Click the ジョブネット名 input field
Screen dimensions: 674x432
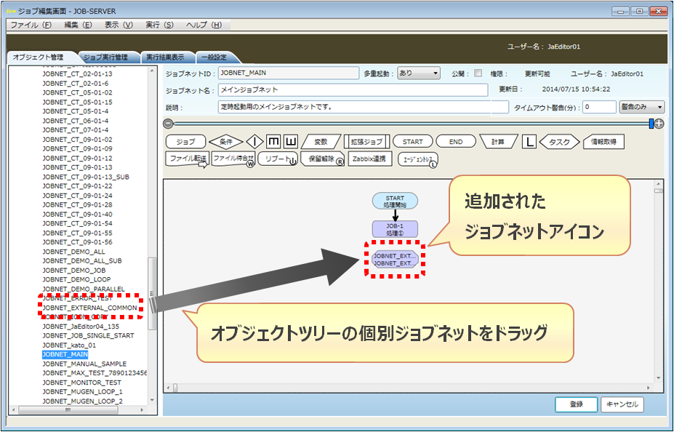[x=353, y=90]
